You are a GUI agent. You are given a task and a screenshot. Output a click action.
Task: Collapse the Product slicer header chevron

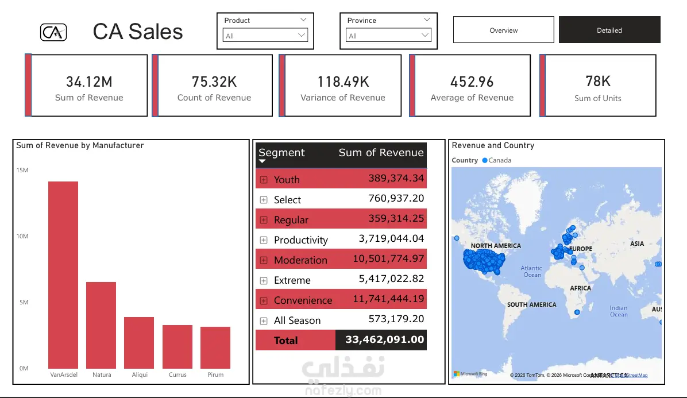coord(303,20)
